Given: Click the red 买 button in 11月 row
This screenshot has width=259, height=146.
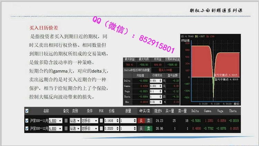Looking at the screenshot, I should [141, 120].
